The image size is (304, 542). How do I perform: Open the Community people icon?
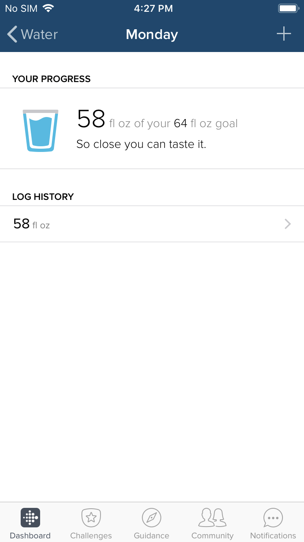tap(212, 518)
